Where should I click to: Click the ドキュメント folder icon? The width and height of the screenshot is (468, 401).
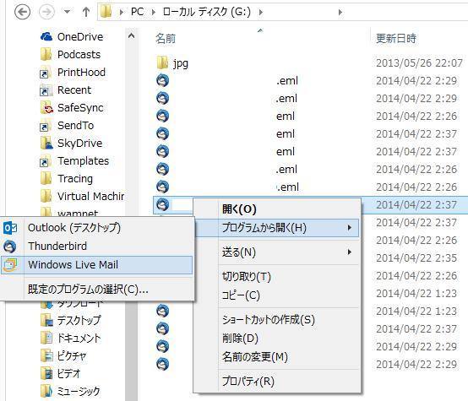click(46, 338)
